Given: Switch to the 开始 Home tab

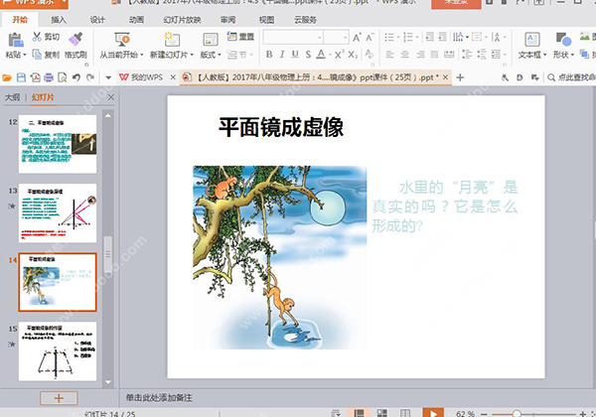Looking at the screenshot, I should click(x=20, y=20).
